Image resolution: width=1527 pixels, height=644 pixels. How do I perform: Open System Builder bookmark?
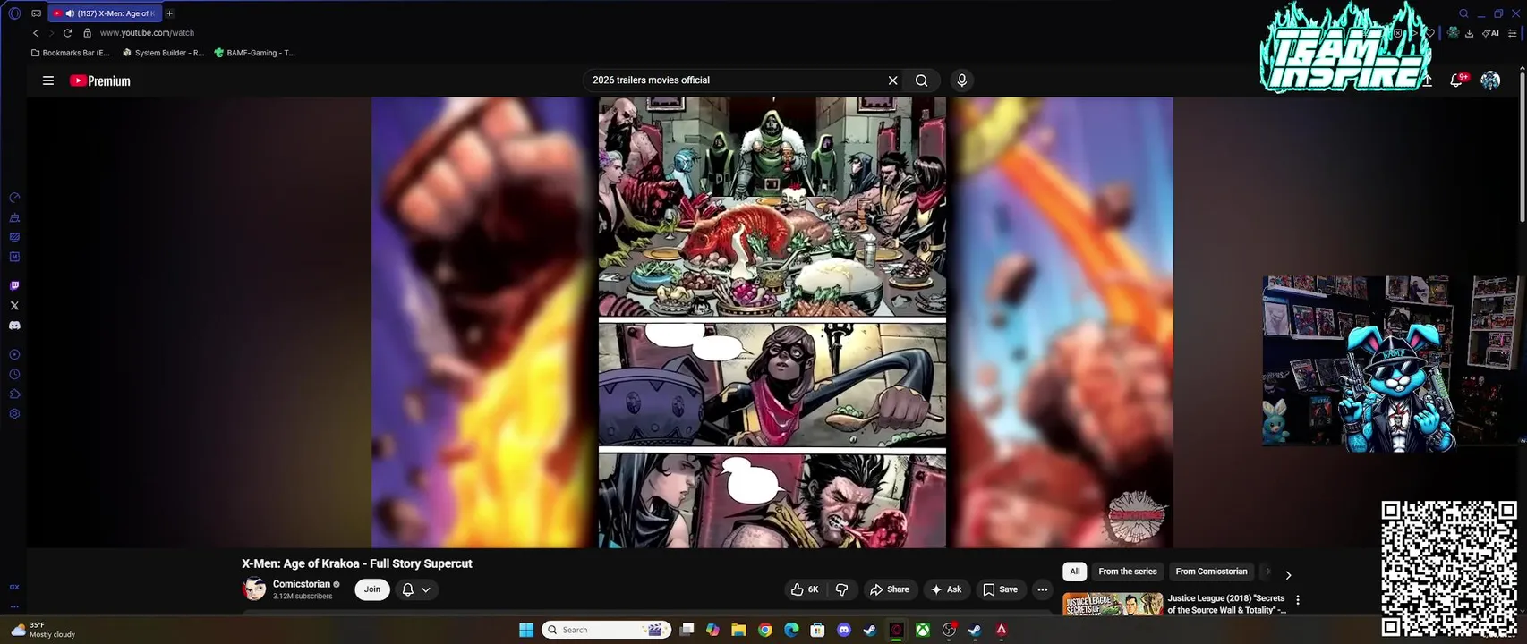pos(163,53)
